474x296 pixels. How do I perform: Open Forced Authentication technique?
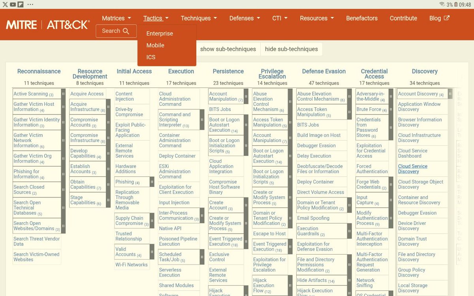(372, 169)
